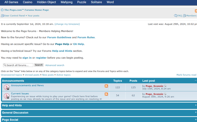Expand the Pogo Social category
Screen dimensions: 197x122
(196, 119)
